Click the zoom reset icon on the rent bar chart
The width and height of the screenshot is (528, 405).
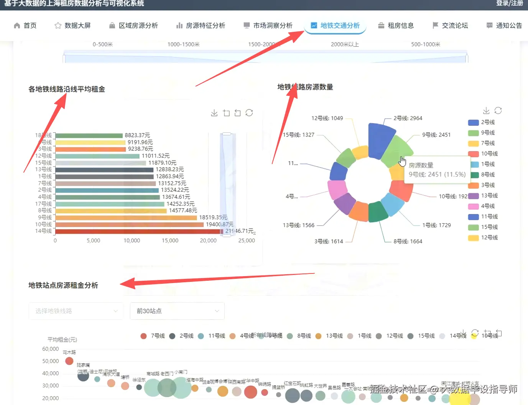(x=237, y=112)
